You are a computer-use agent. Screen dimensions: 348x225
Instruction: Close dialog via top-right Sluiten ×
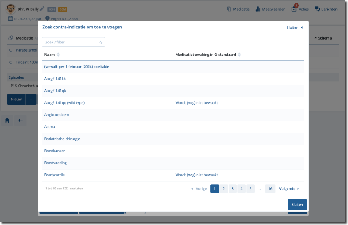[x=295, y=27]
